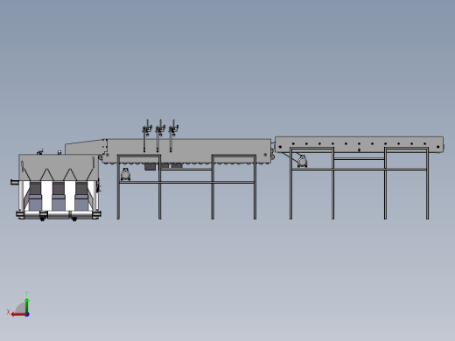Select the "X" label of the triad
455x341 pixels.
click(x=8, y=312)
